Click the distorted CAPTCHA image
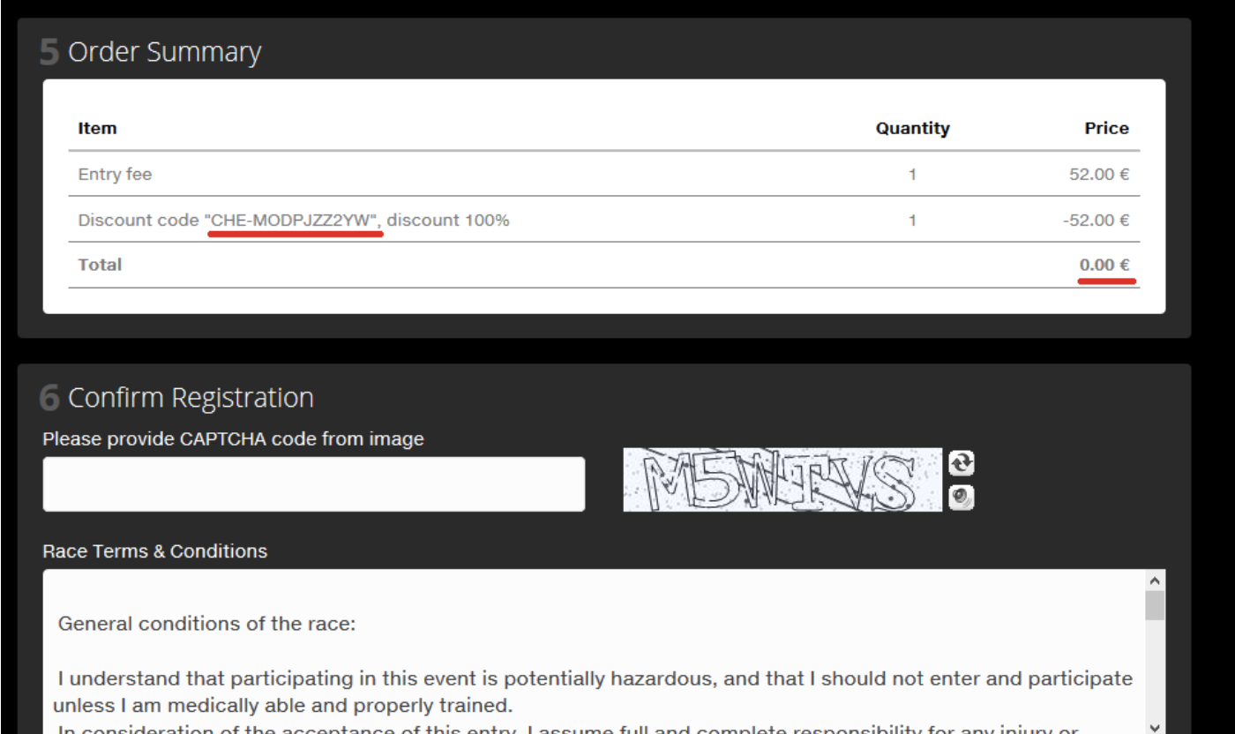The width and height of the screenshot is (1235, 734). pyautogui.click(x=782, y=480)
